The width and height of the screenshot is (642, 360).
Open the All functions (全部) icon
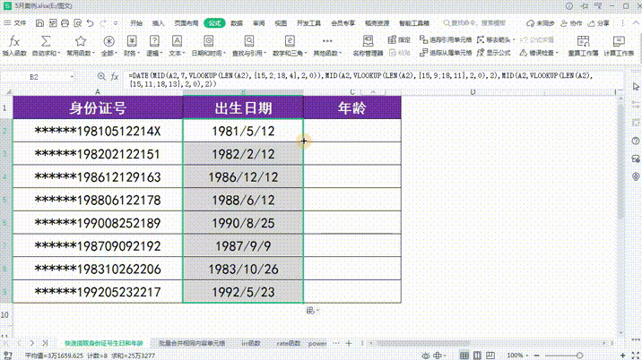click(108, 41)
